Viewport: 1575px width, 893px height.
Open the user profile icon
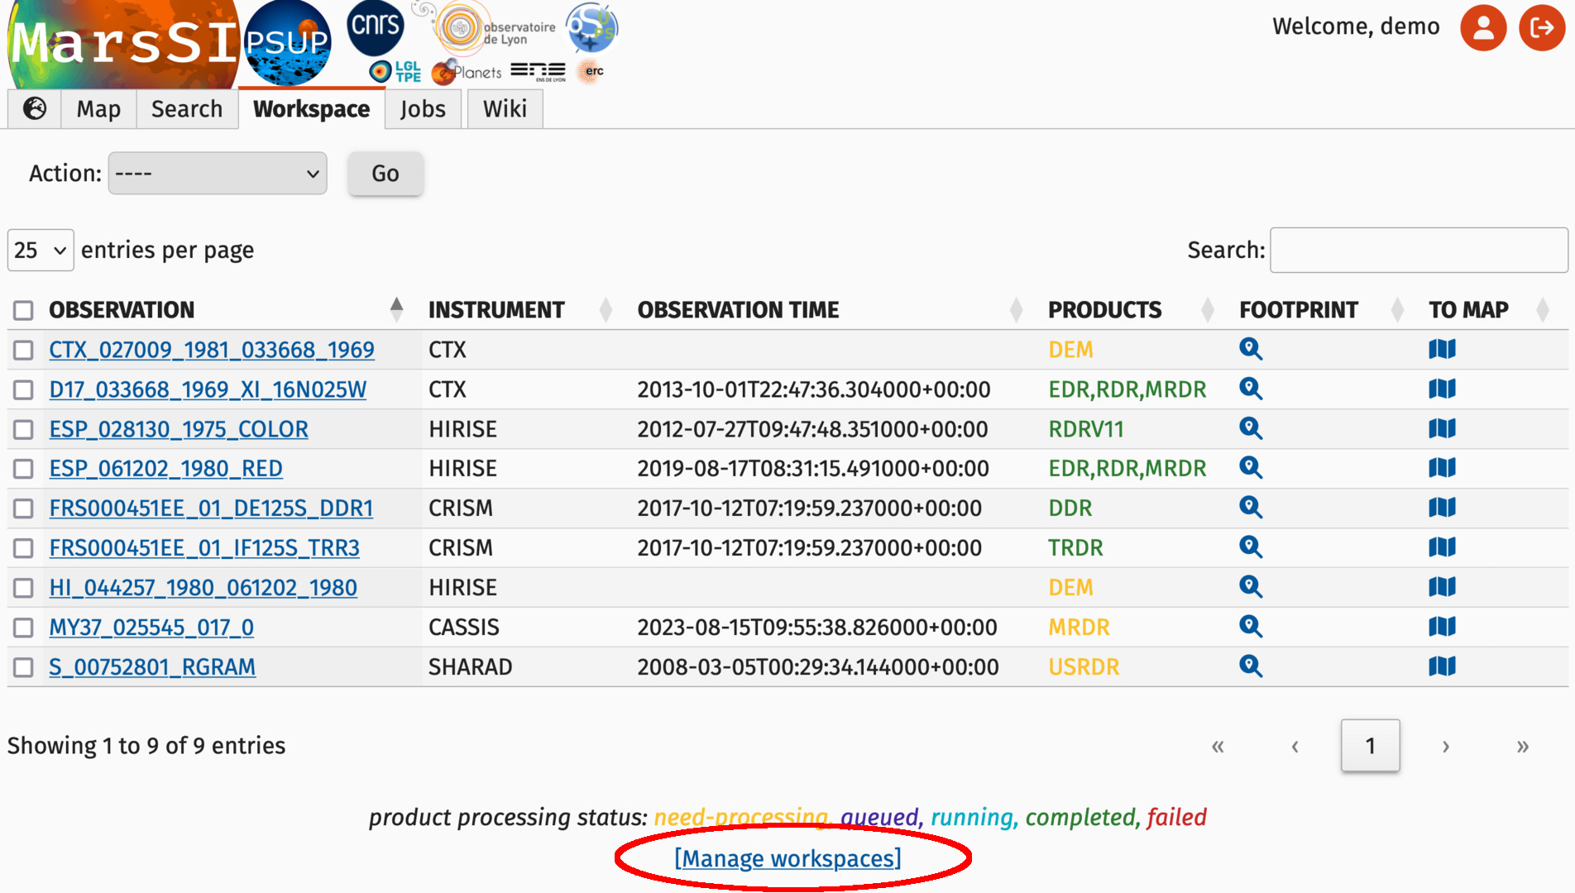[1483, 27]
